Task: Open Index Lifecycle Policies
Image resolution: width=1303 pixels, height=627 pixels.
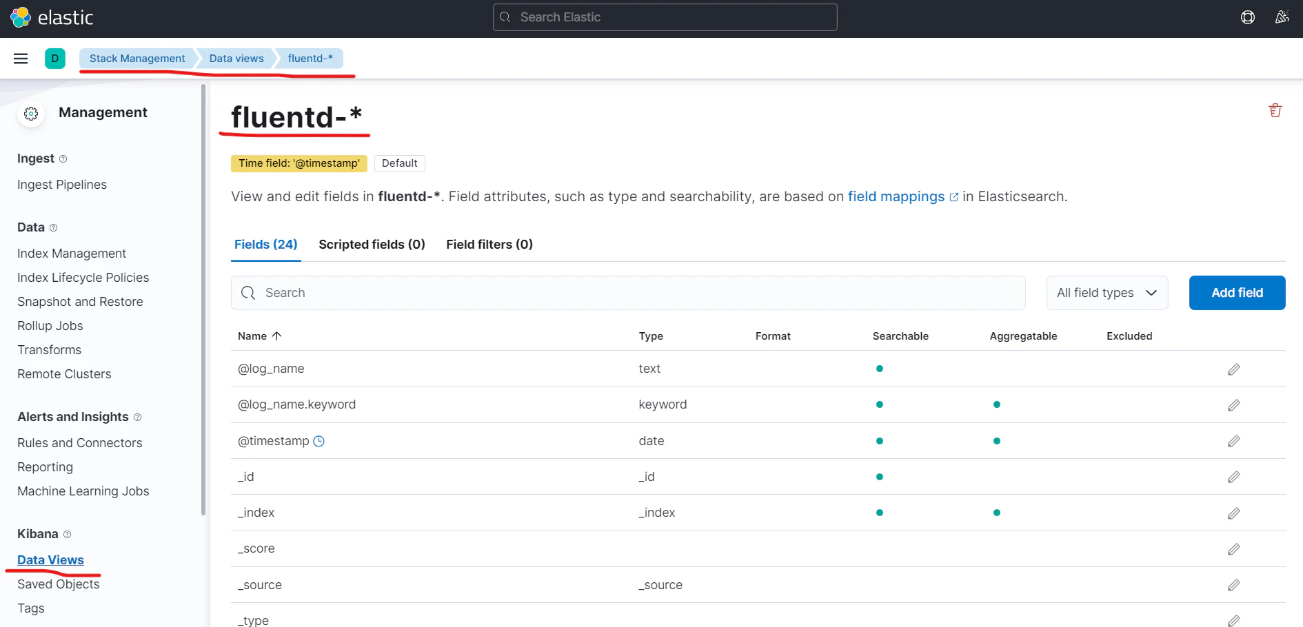Action: 83,278
